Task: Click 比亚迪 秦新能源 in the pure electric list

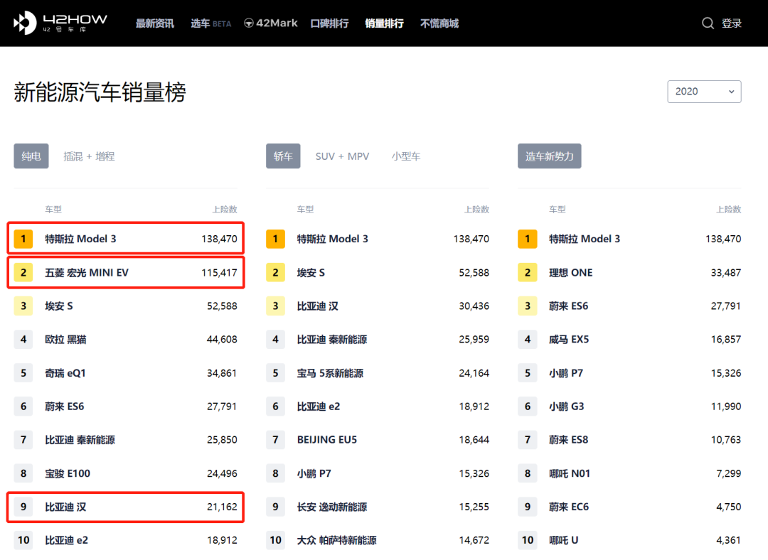Action: (x=80, y=440)
